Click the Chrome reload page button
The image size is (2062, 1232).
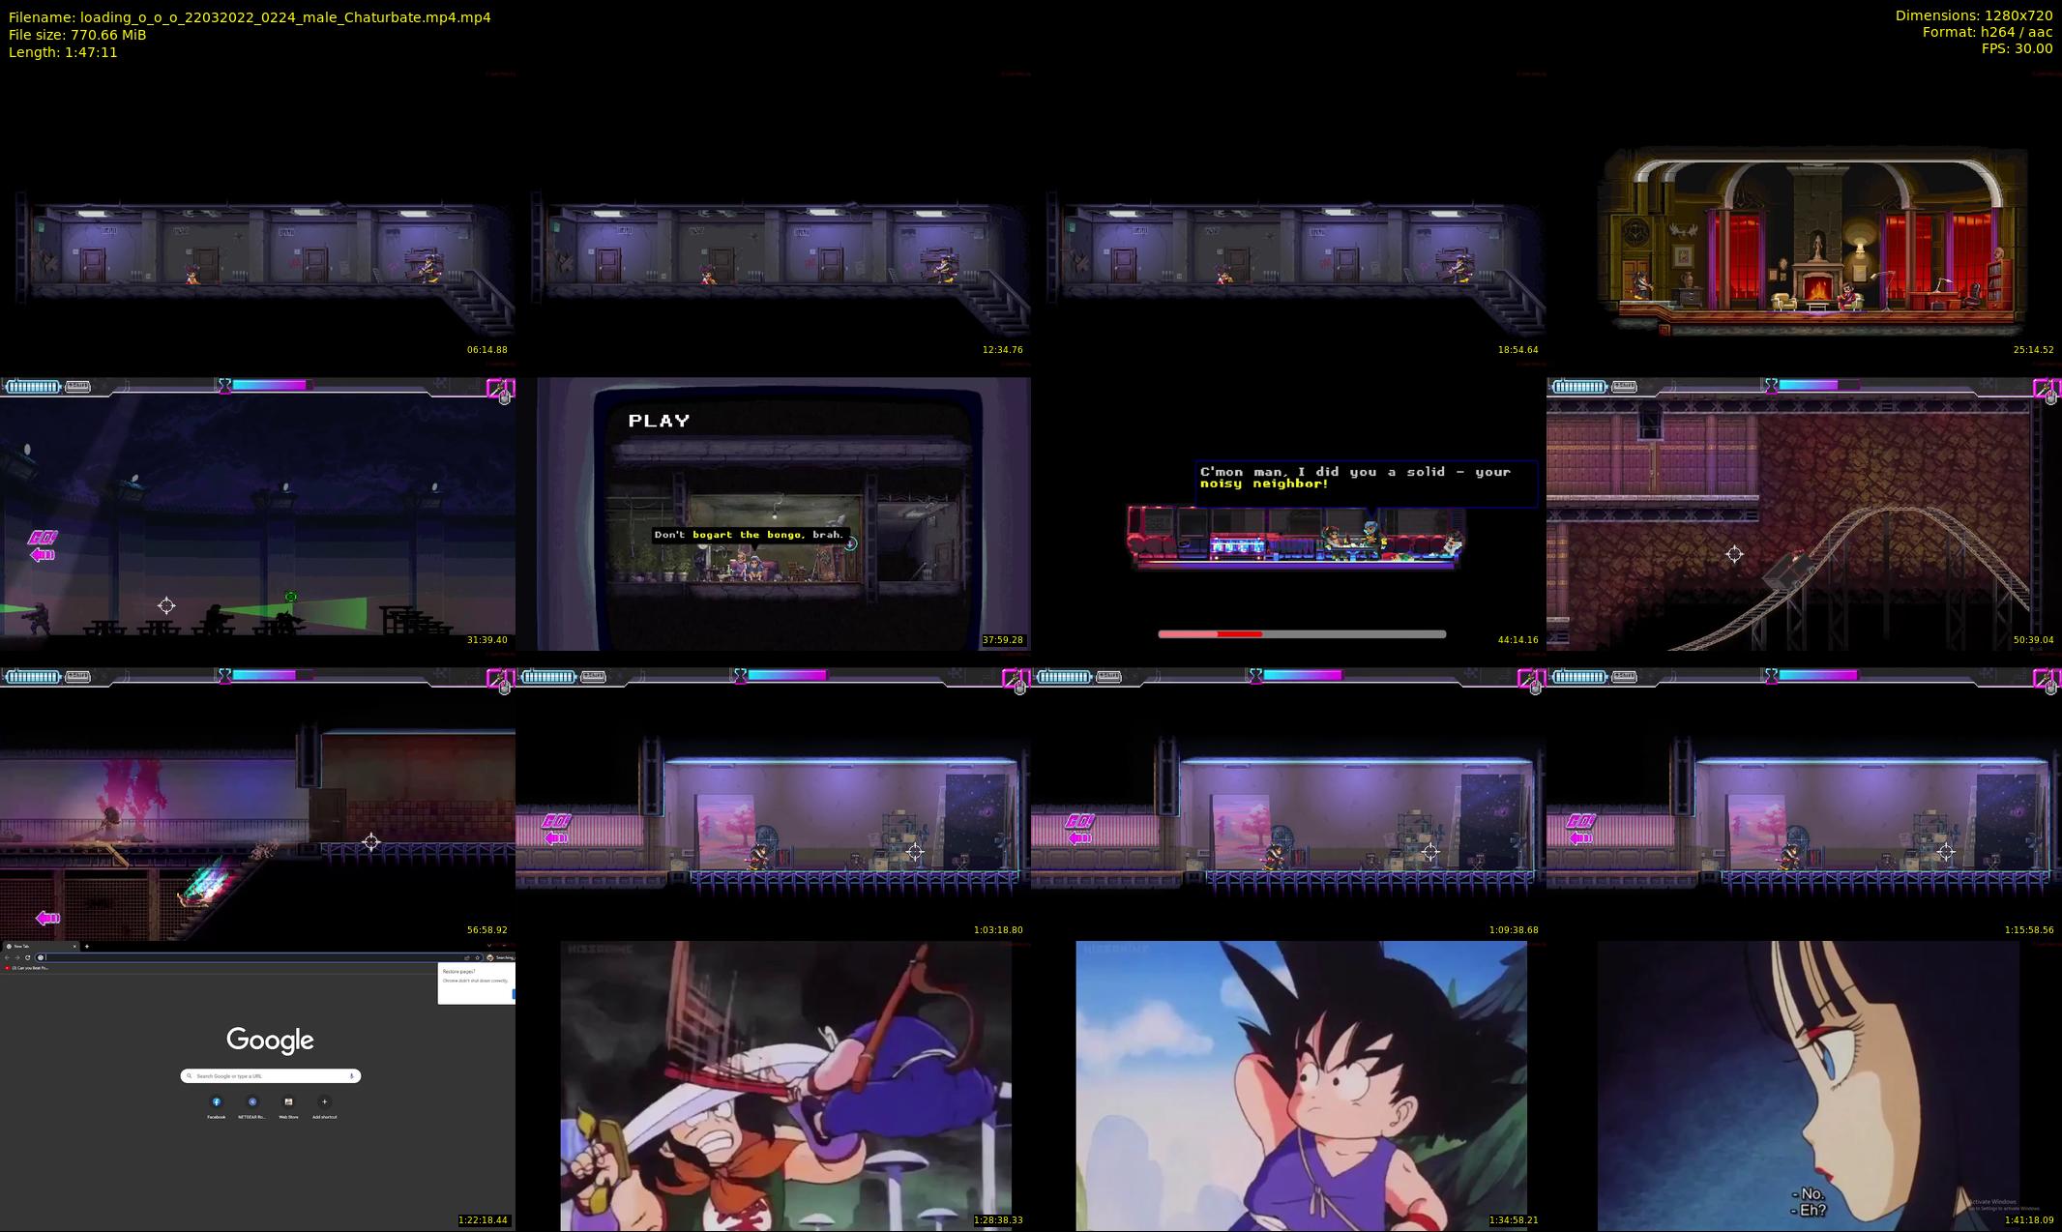tap(27, 957)
